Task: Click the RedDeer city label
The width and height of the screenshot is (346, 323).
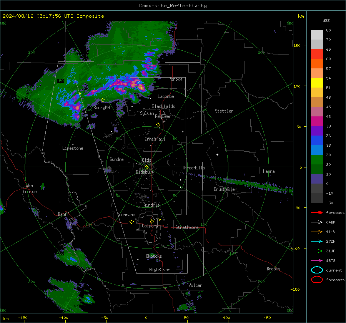Action: (x=163, y=116)
